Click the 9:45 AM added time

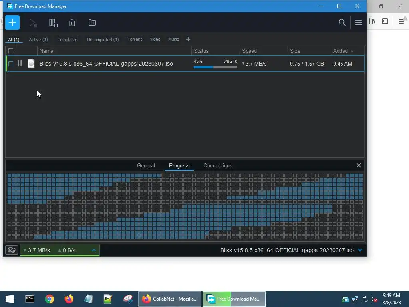pyautogui.click(x=342, y=64)
